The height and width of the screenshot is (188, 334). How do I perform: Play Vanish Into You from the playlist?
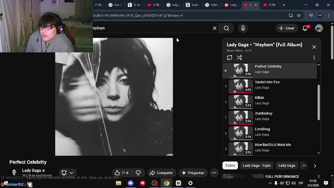coord(270,86)
